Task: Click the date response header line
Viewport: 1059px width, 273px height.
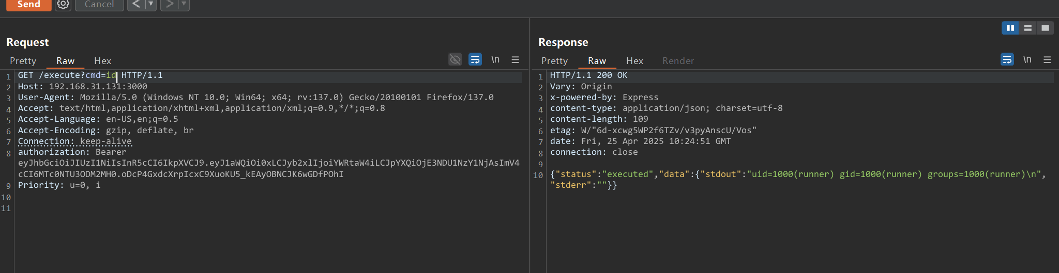Action: pyautogui.click(x=641, y=141)
